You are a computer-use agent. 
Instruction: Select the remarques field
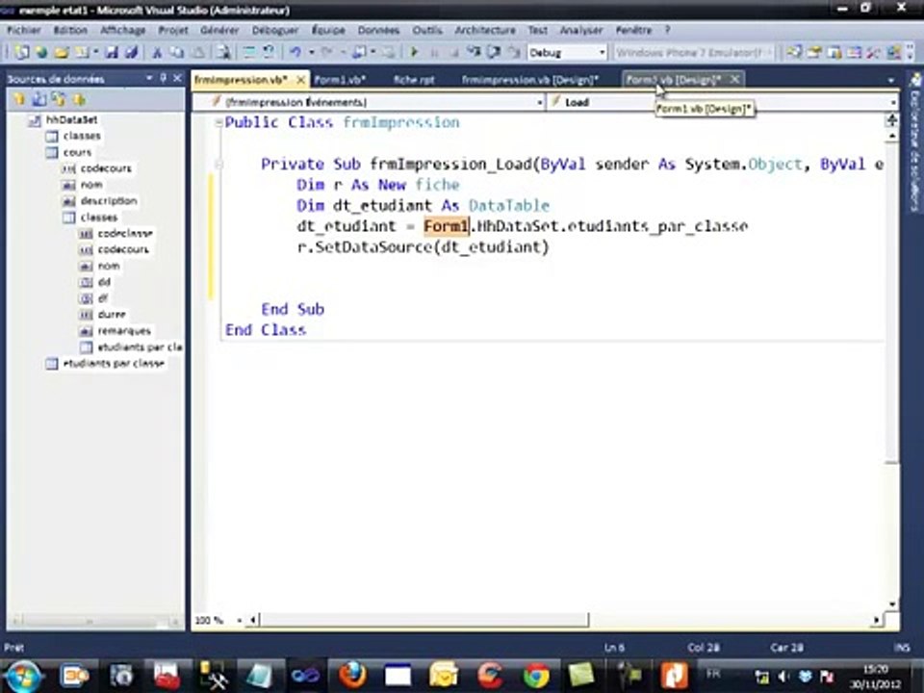click(124, 330)
